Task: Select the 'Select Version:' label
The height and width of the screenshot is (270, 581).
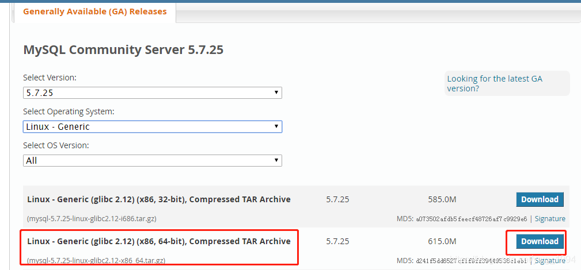Action: pos(50,78)
